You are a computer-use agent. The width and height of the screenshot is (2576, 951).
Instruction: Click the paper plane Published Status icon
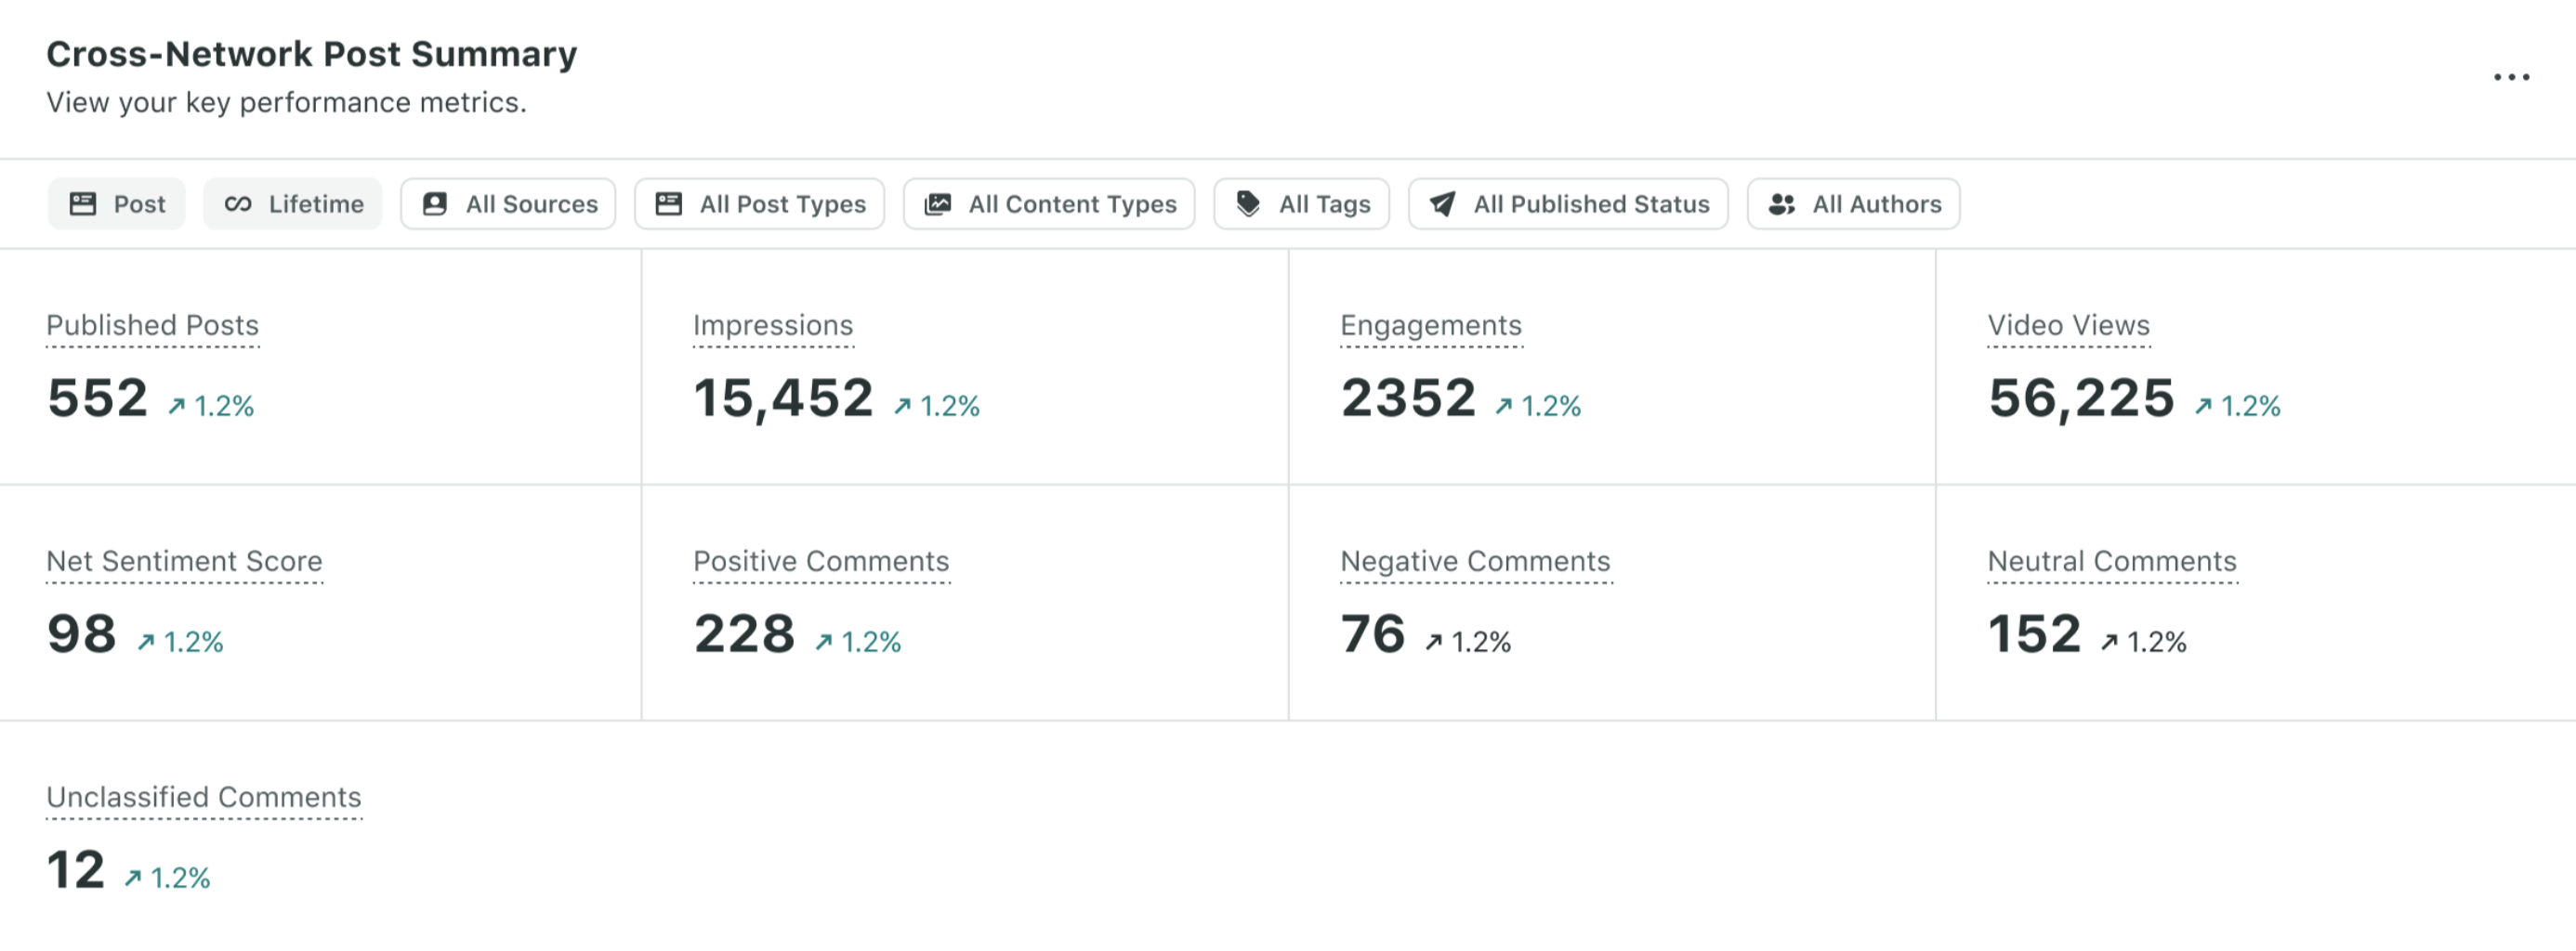(x=1442, y=203)
